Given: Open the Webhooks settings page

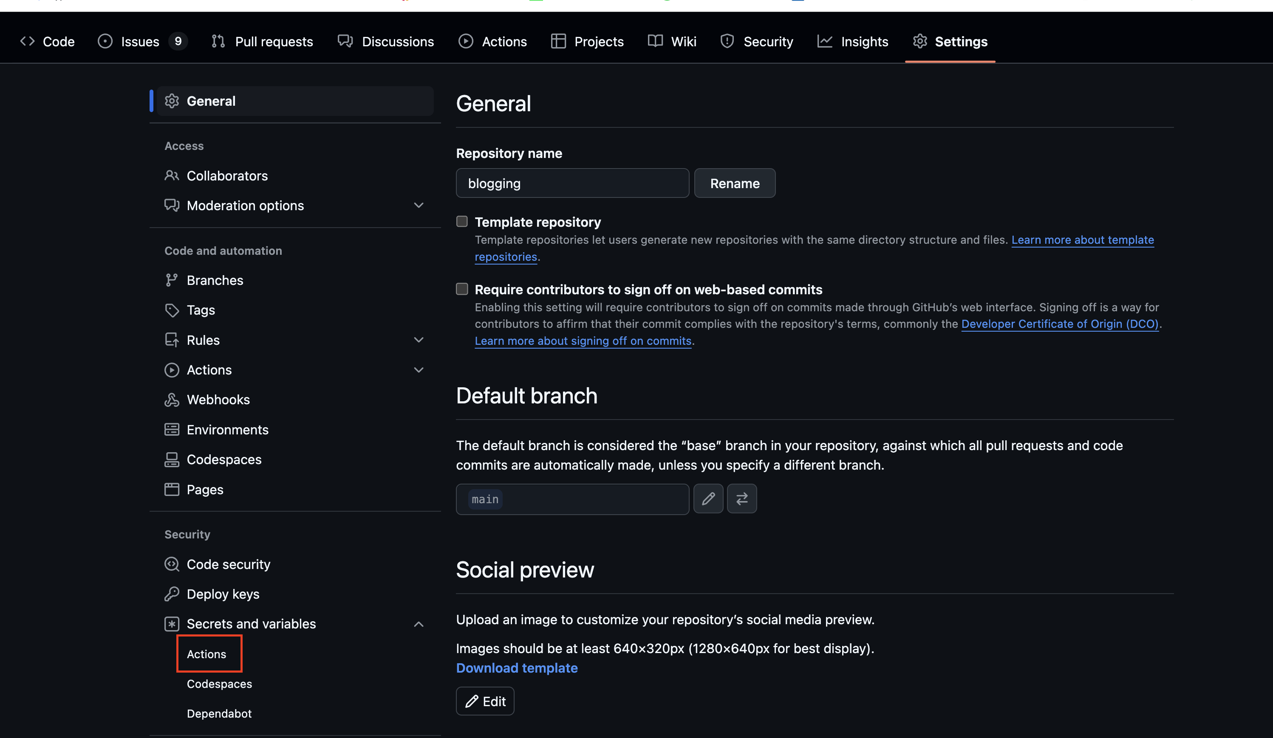Looking at the screenshot, I should [218, 399].
